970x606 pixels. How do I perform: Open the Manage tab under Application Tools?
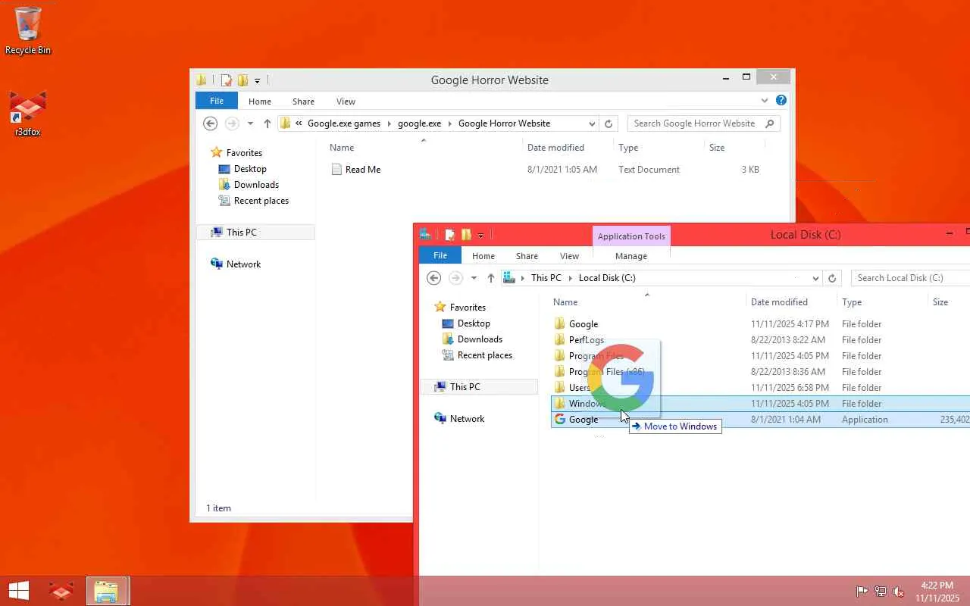tap(631, 256)
